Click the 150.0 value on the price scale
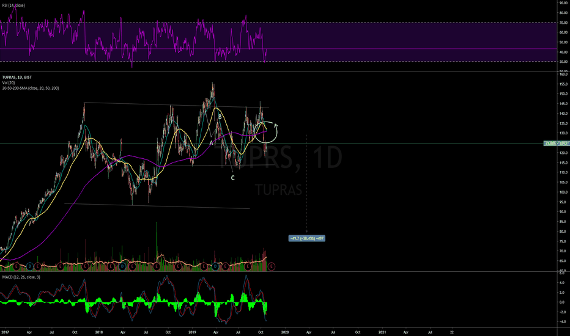This screenshot has height=336, width=570. 563,93
